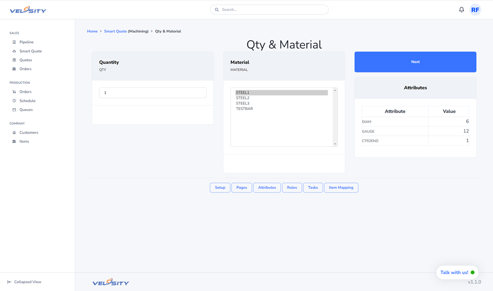Toggle the Collapsed View sidebar control
The image size is (493, 291).
tap(24, 282)
